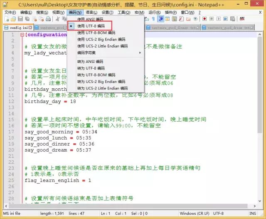Open the 运行(R) menu
Image resolution: width=266 pixels, height=219 pixels.
154,12
